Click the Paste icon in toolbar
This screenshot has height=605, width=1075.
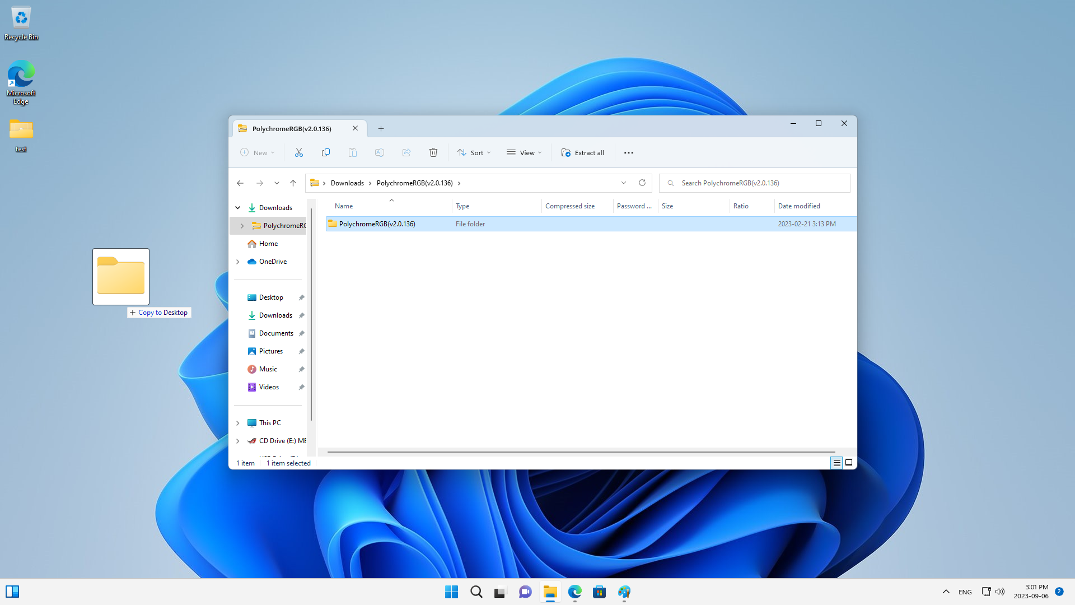point(352,152)
